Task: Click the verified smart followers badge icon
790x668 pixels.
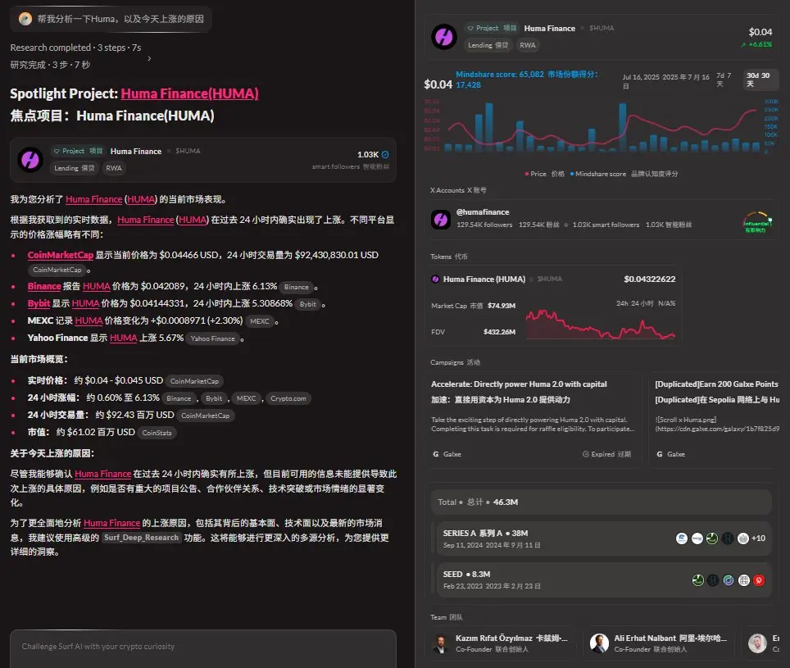Action: click(x=385, y=155)
